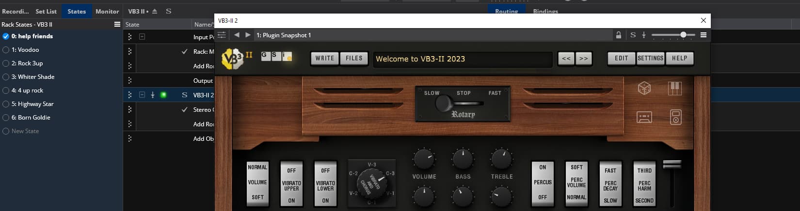Viewport: 800px width, 211px height.
Task: Click the Vibrato and Chorus rotary selector
Action: click(371, 182)
